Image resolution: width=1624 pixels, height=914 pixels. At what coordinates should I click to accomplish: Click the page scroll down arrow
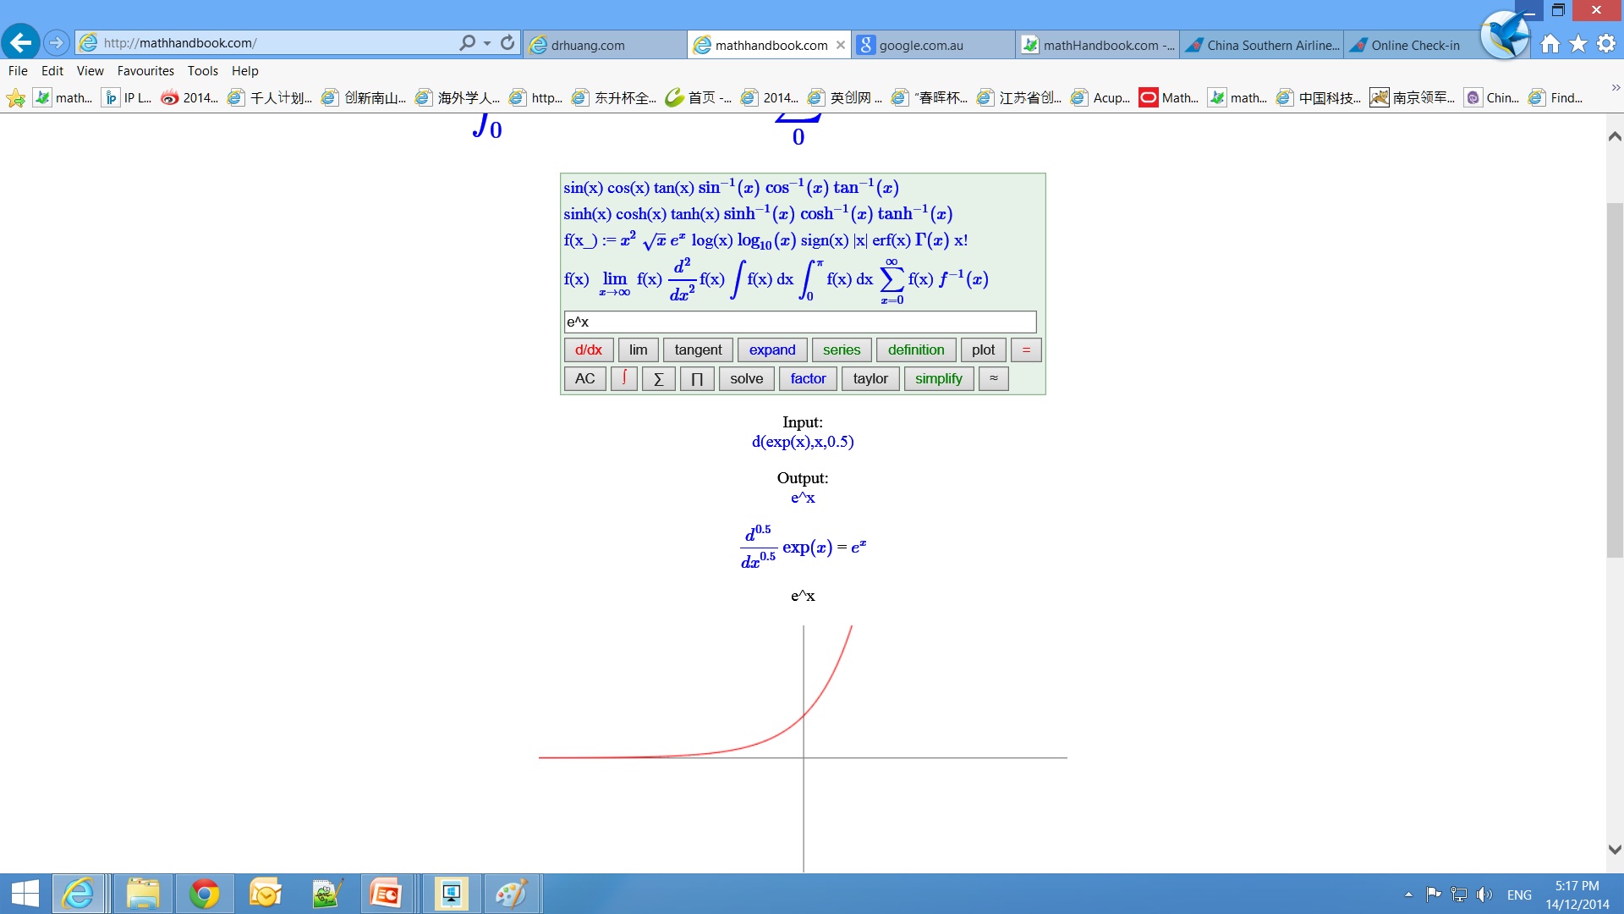pyautogui.click(x=1615, y=849)
